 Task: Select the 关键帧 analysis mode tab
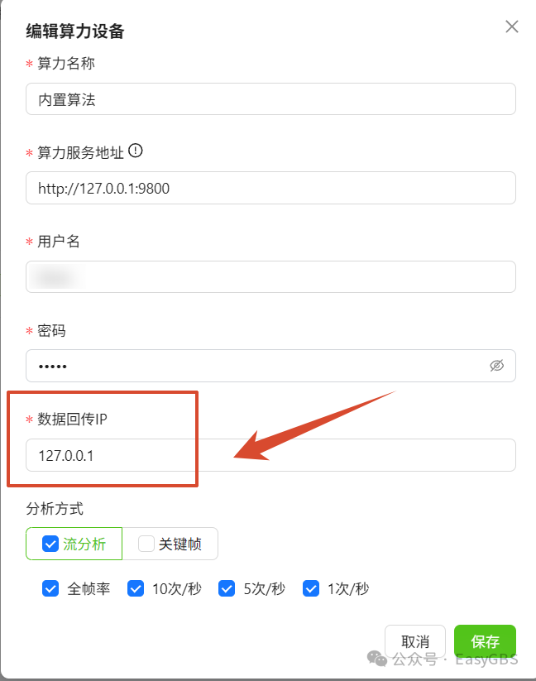(170, 544)
